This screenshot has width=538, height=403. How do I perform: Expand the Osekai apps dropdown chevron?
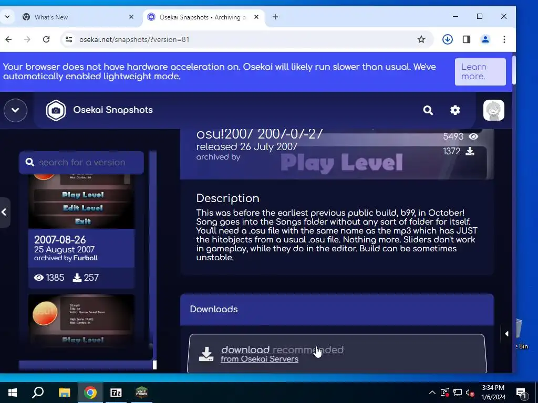click(x=15, y=110)
